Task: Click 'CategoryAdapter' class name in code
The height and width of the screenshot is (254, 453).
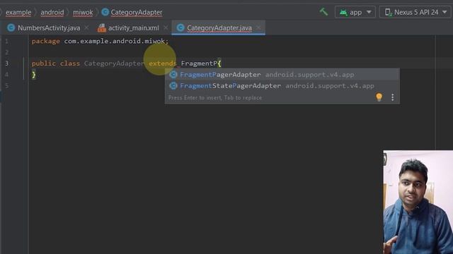Action: [114, 64]
